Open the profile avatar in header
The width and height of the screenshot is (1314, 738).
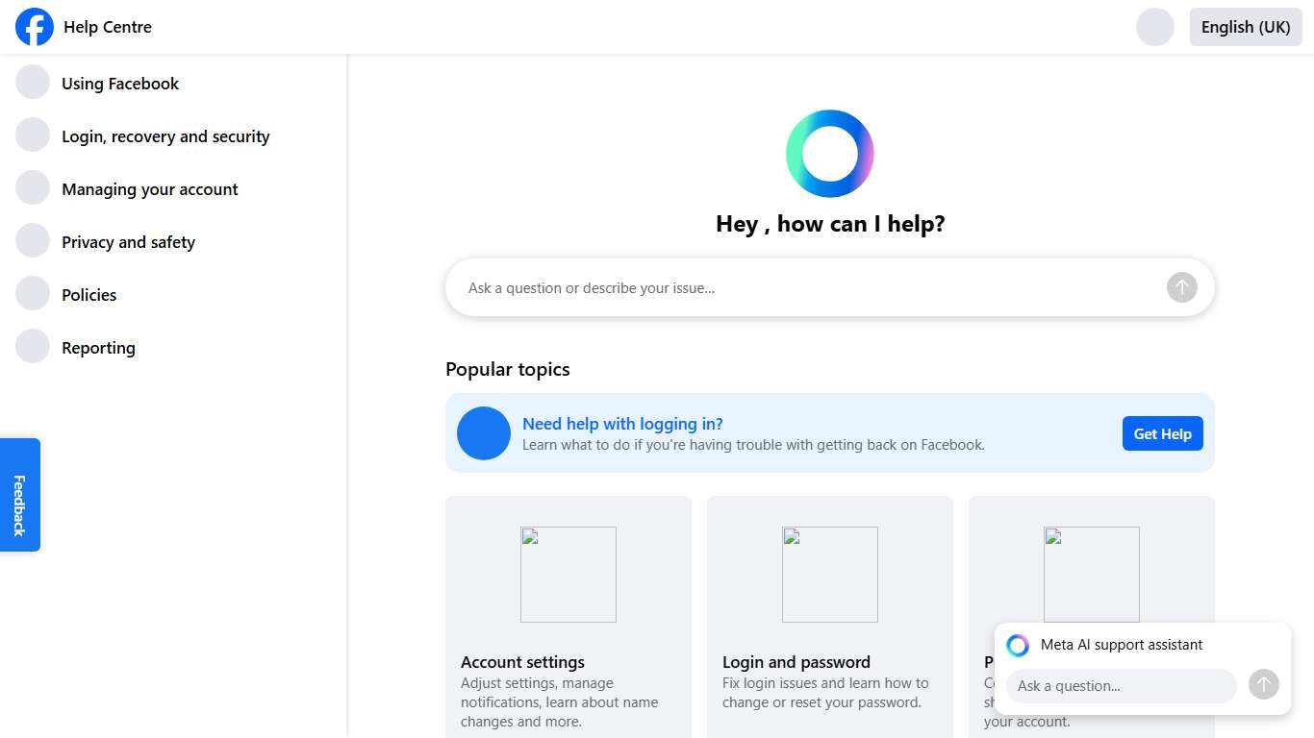tap(1154, 27)
